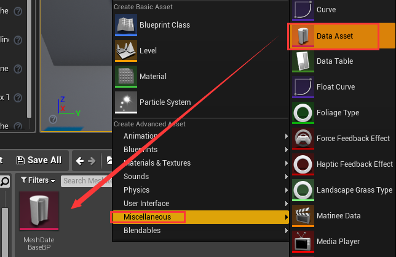Open the Filters dropdown
The image size is (396, 257).
38,180
